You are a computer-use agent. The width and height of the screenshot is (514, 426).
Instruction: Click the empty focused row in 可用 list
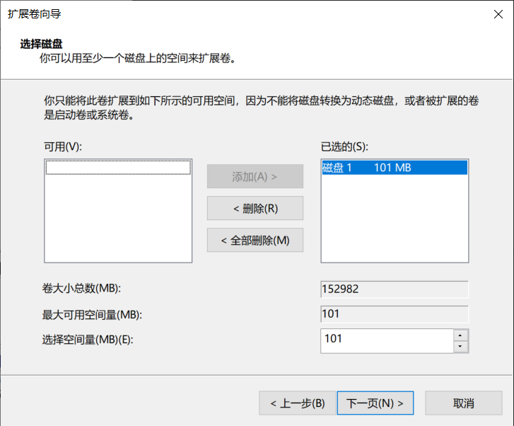[118, 168]
